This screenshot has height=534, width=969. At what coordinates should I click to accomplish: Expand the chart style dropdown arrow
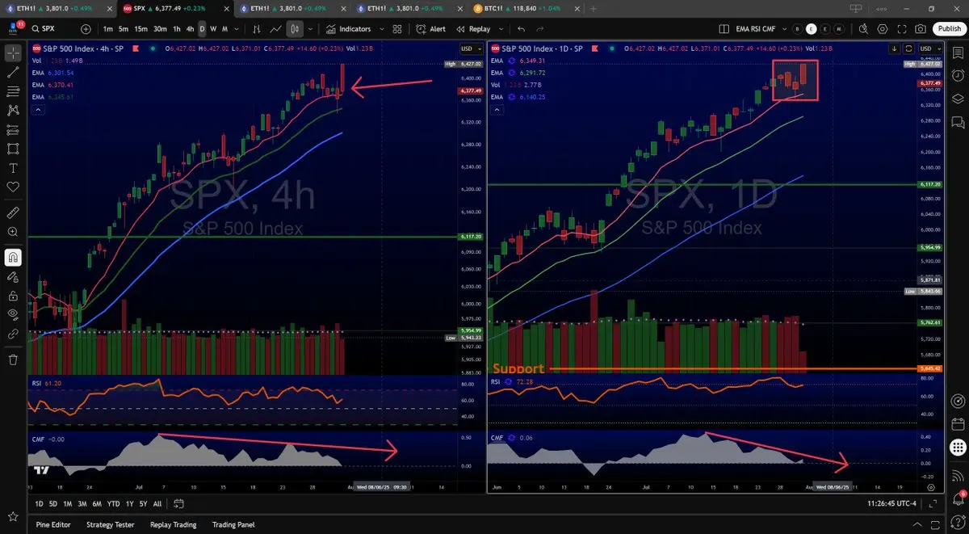click(x=311, y=29)
